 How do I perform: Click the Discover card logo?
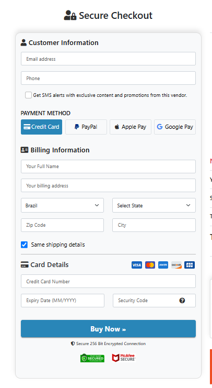[x=176, y=265]
